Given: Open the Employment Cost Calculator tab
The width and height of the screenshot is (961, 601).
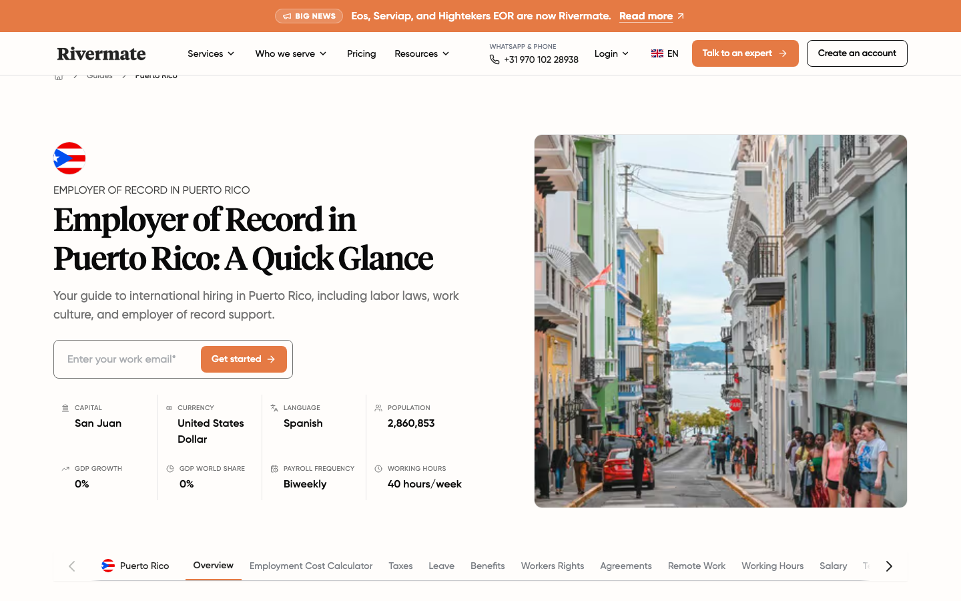Looking at the screenshot, I should coord(311,566).
